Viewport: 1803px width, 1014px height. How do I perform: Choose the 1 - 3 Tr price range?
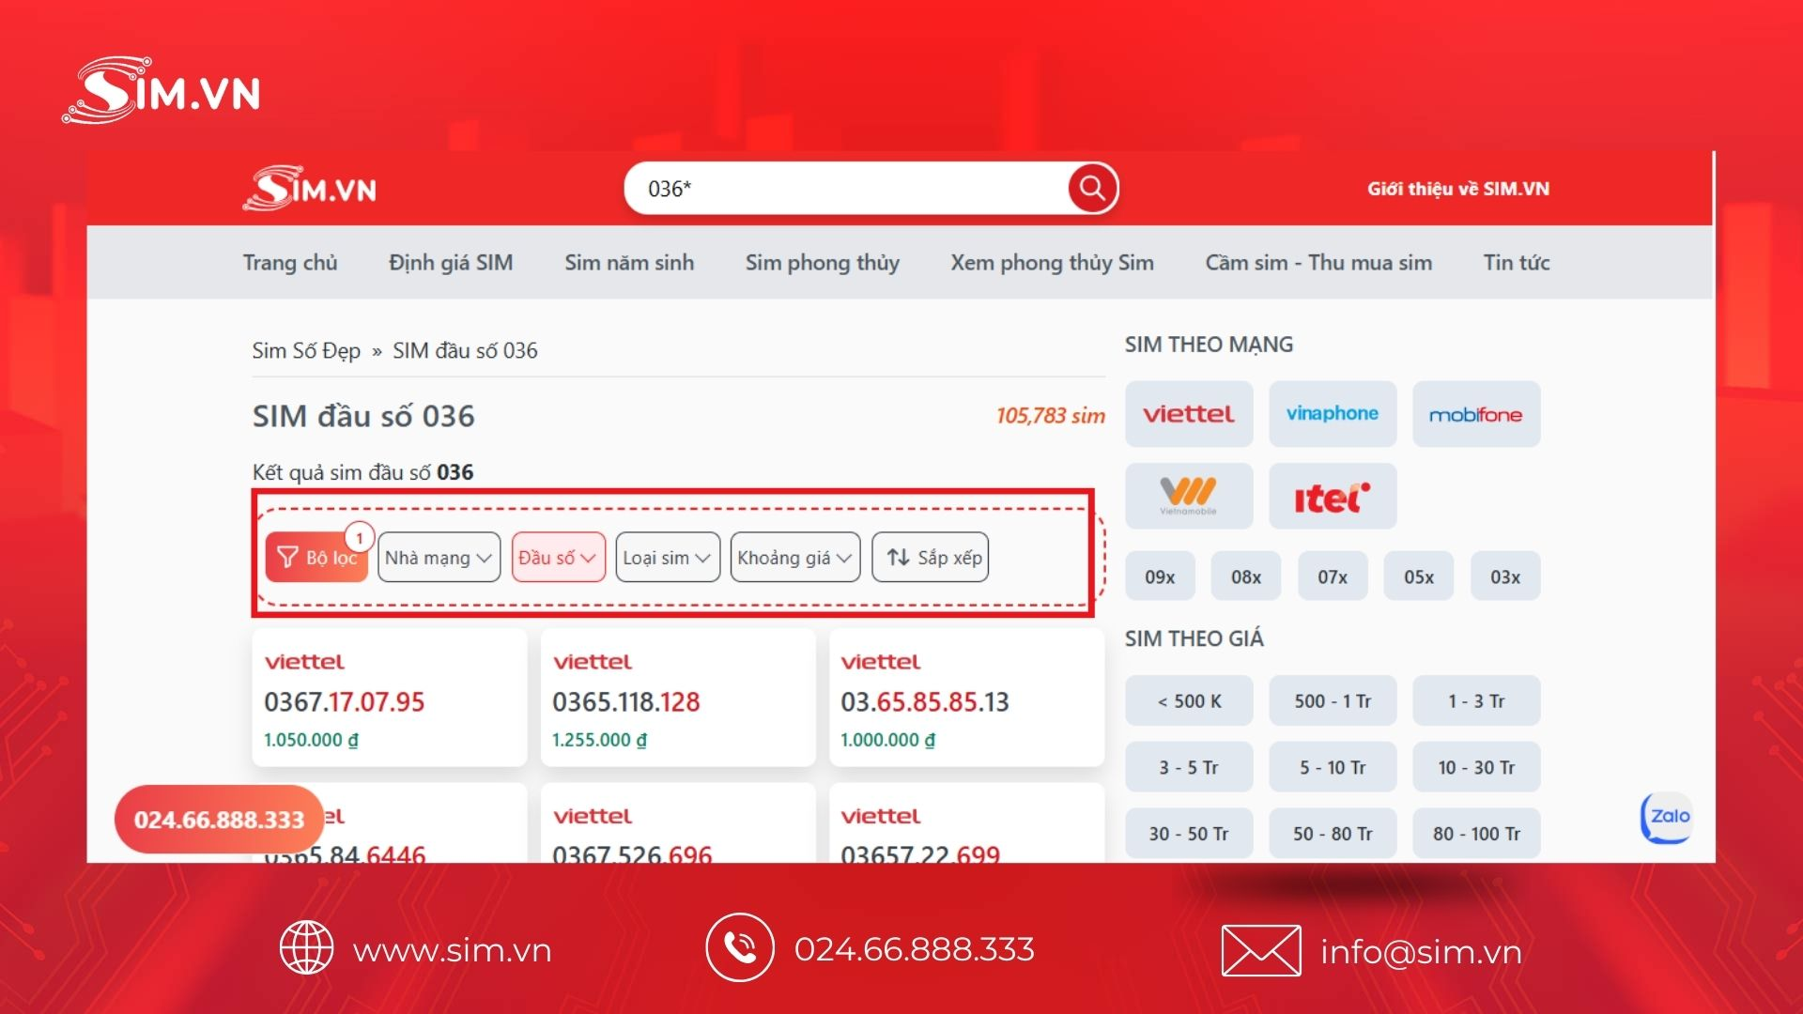[1476, 700]
